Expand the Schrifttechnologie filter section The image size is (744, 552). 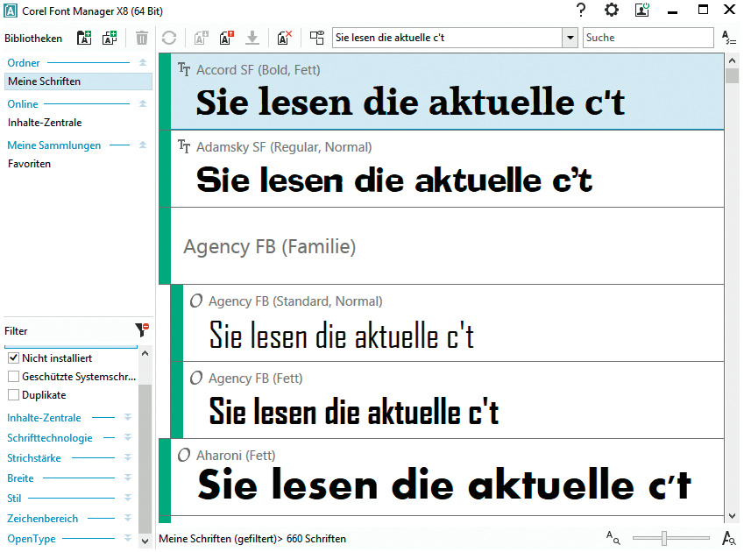point(127,437)
